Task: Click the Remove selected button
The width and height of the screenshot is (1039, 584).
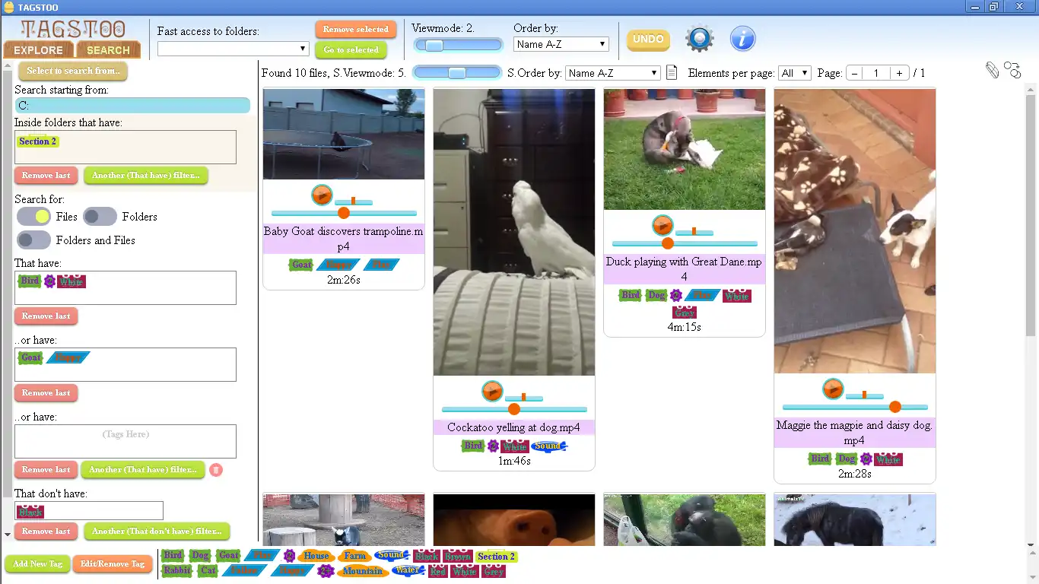Action: 355,30
